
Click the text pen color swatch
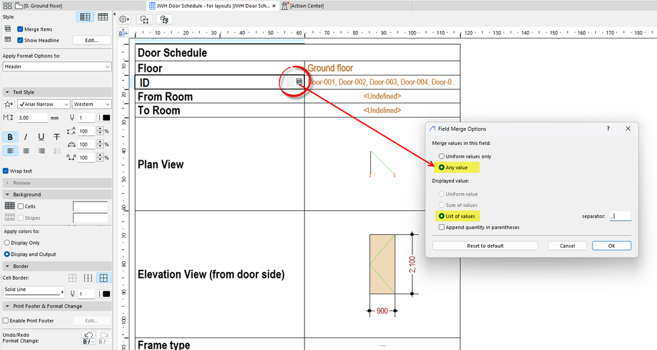[107, 118]
